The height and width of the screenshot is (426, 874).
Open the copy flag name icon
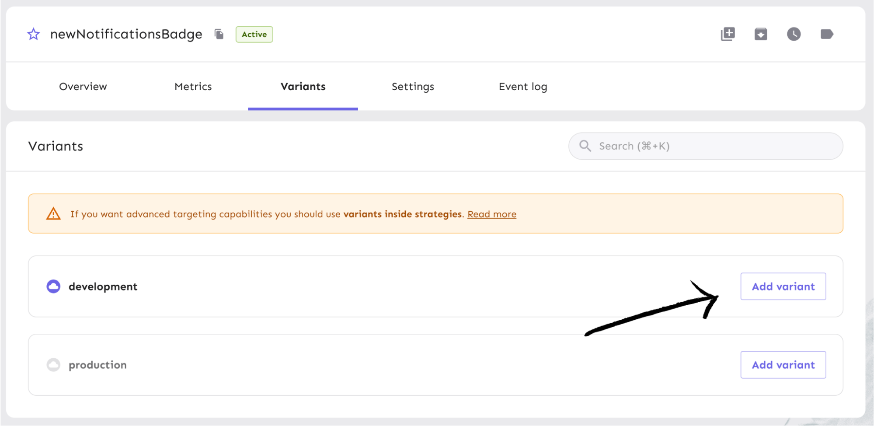click(x=219, y=34)
